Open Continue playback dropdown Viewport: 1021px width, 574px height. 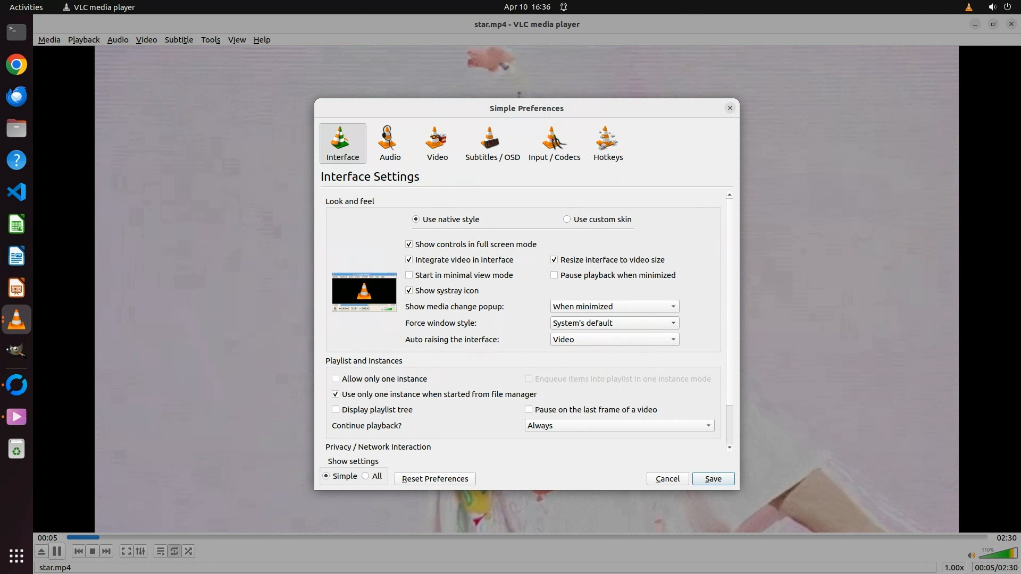point(619,426)
